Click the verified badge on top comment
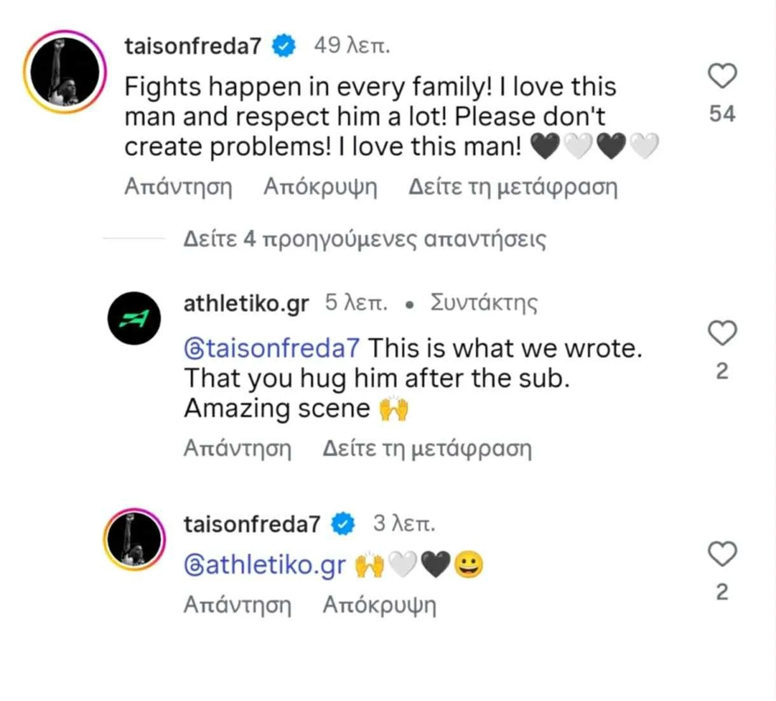This screenshot has height=701, width=776. click(284, 46)
